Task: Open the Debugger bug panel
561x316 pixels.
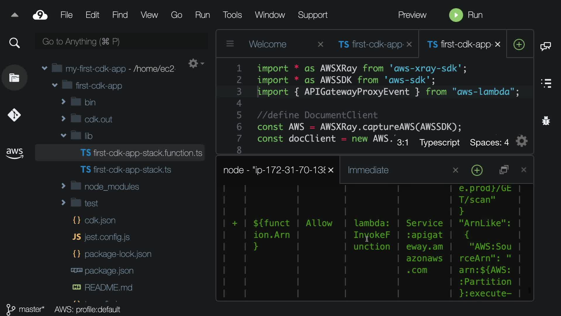Action: tap(546, 121)
